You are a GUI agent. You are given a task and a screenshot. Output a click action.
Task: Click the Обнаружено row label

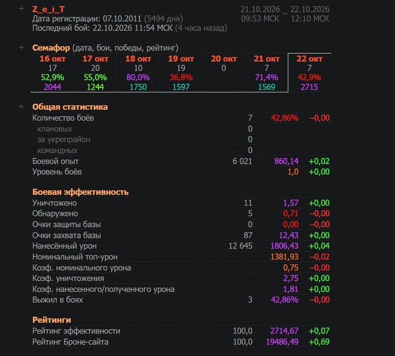55,214
